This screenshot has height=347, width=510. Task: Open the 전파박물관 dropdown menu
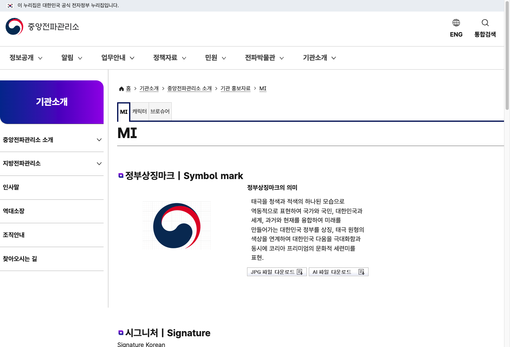point(265,58)
